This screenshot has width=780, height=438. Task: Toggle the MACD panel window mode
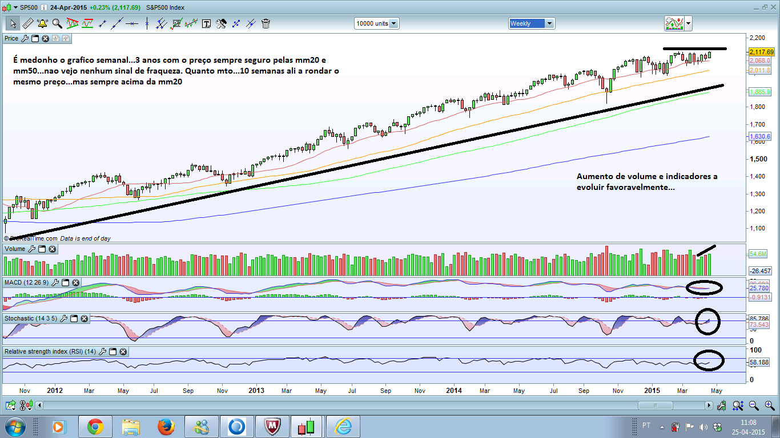[65, 282]
